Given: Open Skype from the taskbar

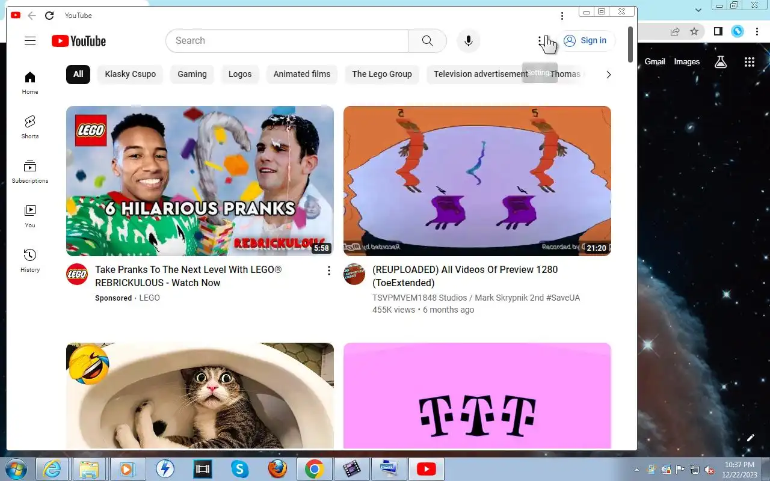Looking at the screenshot, I should click(239, 469).
